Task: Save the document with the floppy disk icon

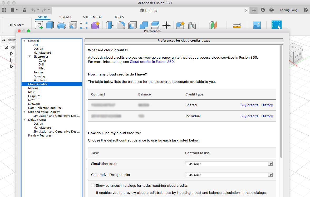Action: pos(24,10)
